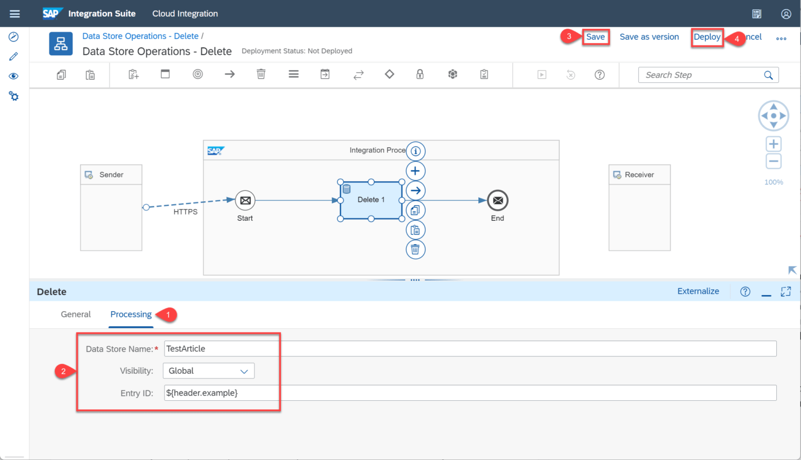Open the Monitor eye in sidebar

pos(14,76)
